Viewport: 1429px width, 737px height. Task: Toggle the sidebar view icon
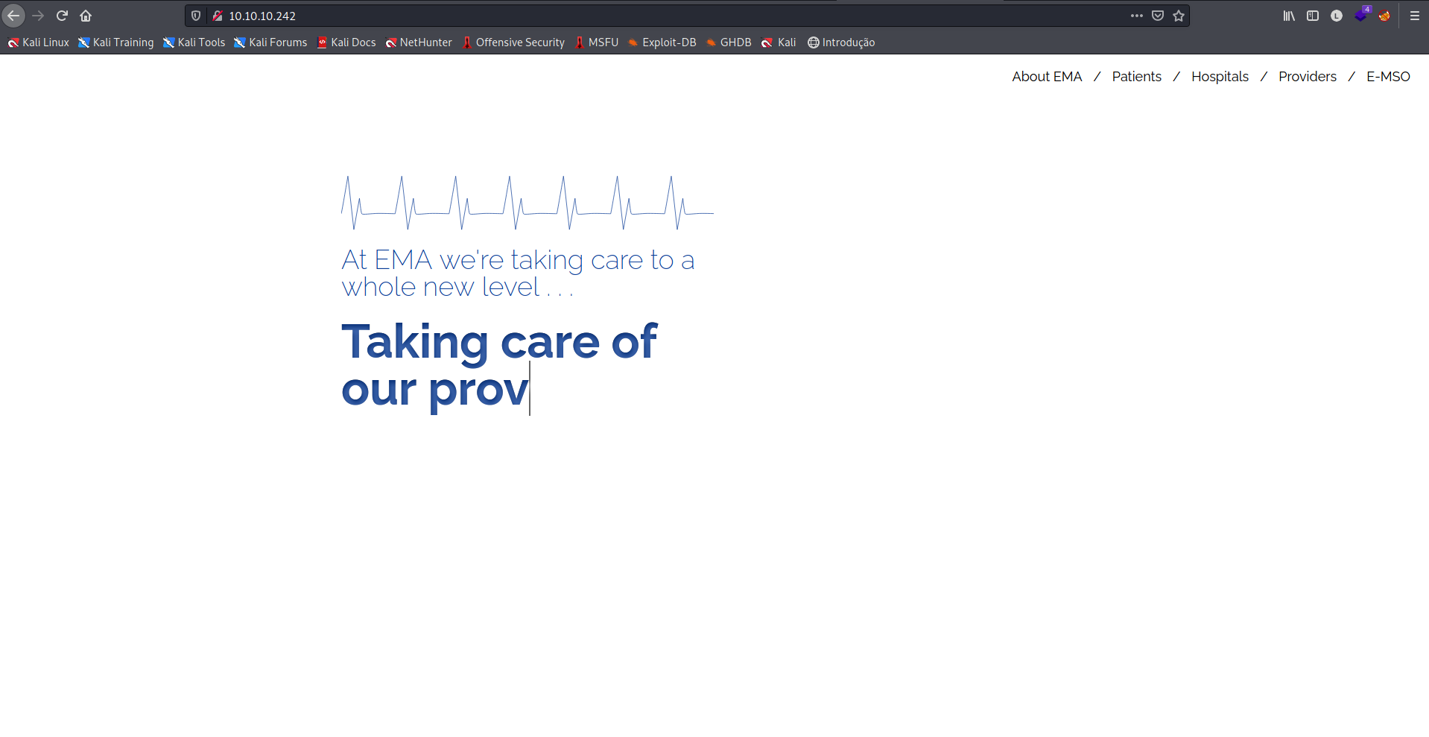pyautogui.click(x=1313, y=16)
